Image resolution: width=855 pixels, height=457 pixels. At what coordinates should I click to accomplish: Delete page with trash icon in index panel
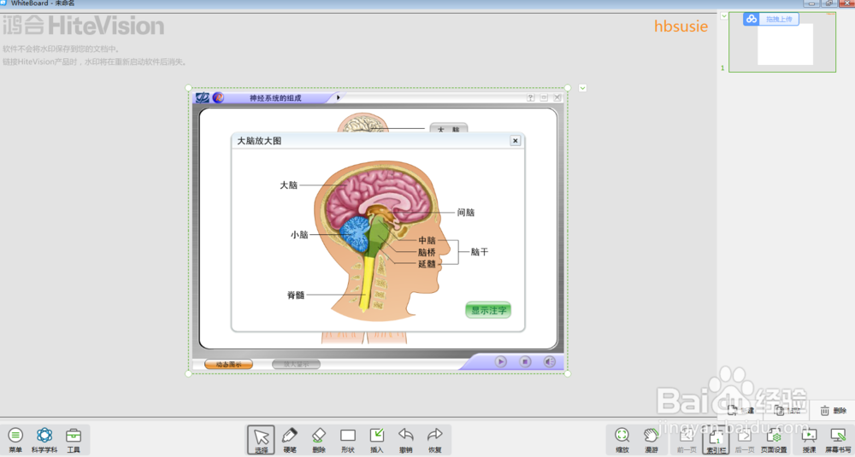click(833, 411)
